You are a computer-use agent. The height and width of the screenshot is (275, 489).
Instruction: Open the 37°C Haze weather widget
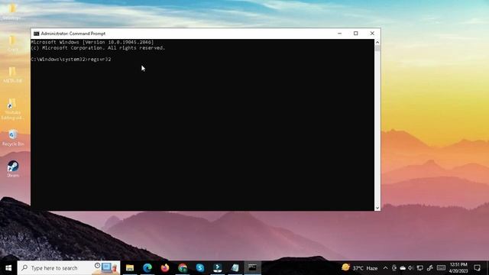(x=359, y=268)
